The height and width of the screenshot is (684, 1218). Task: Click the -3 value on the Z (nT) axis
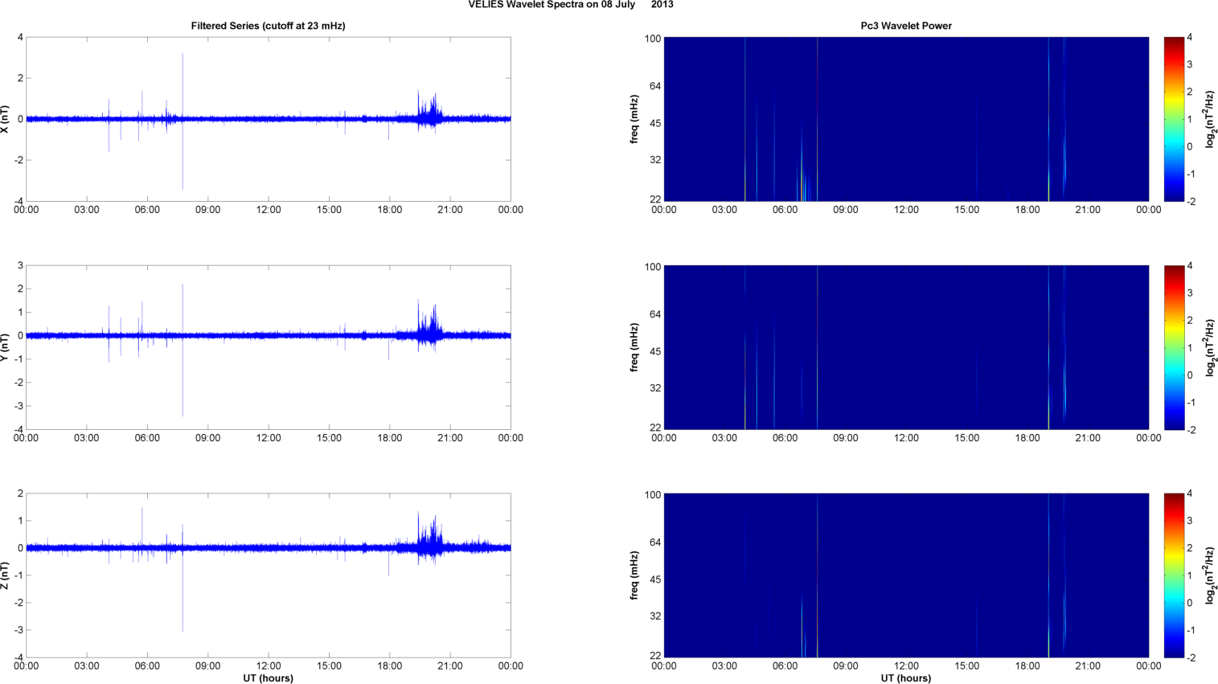pos(18,630)
